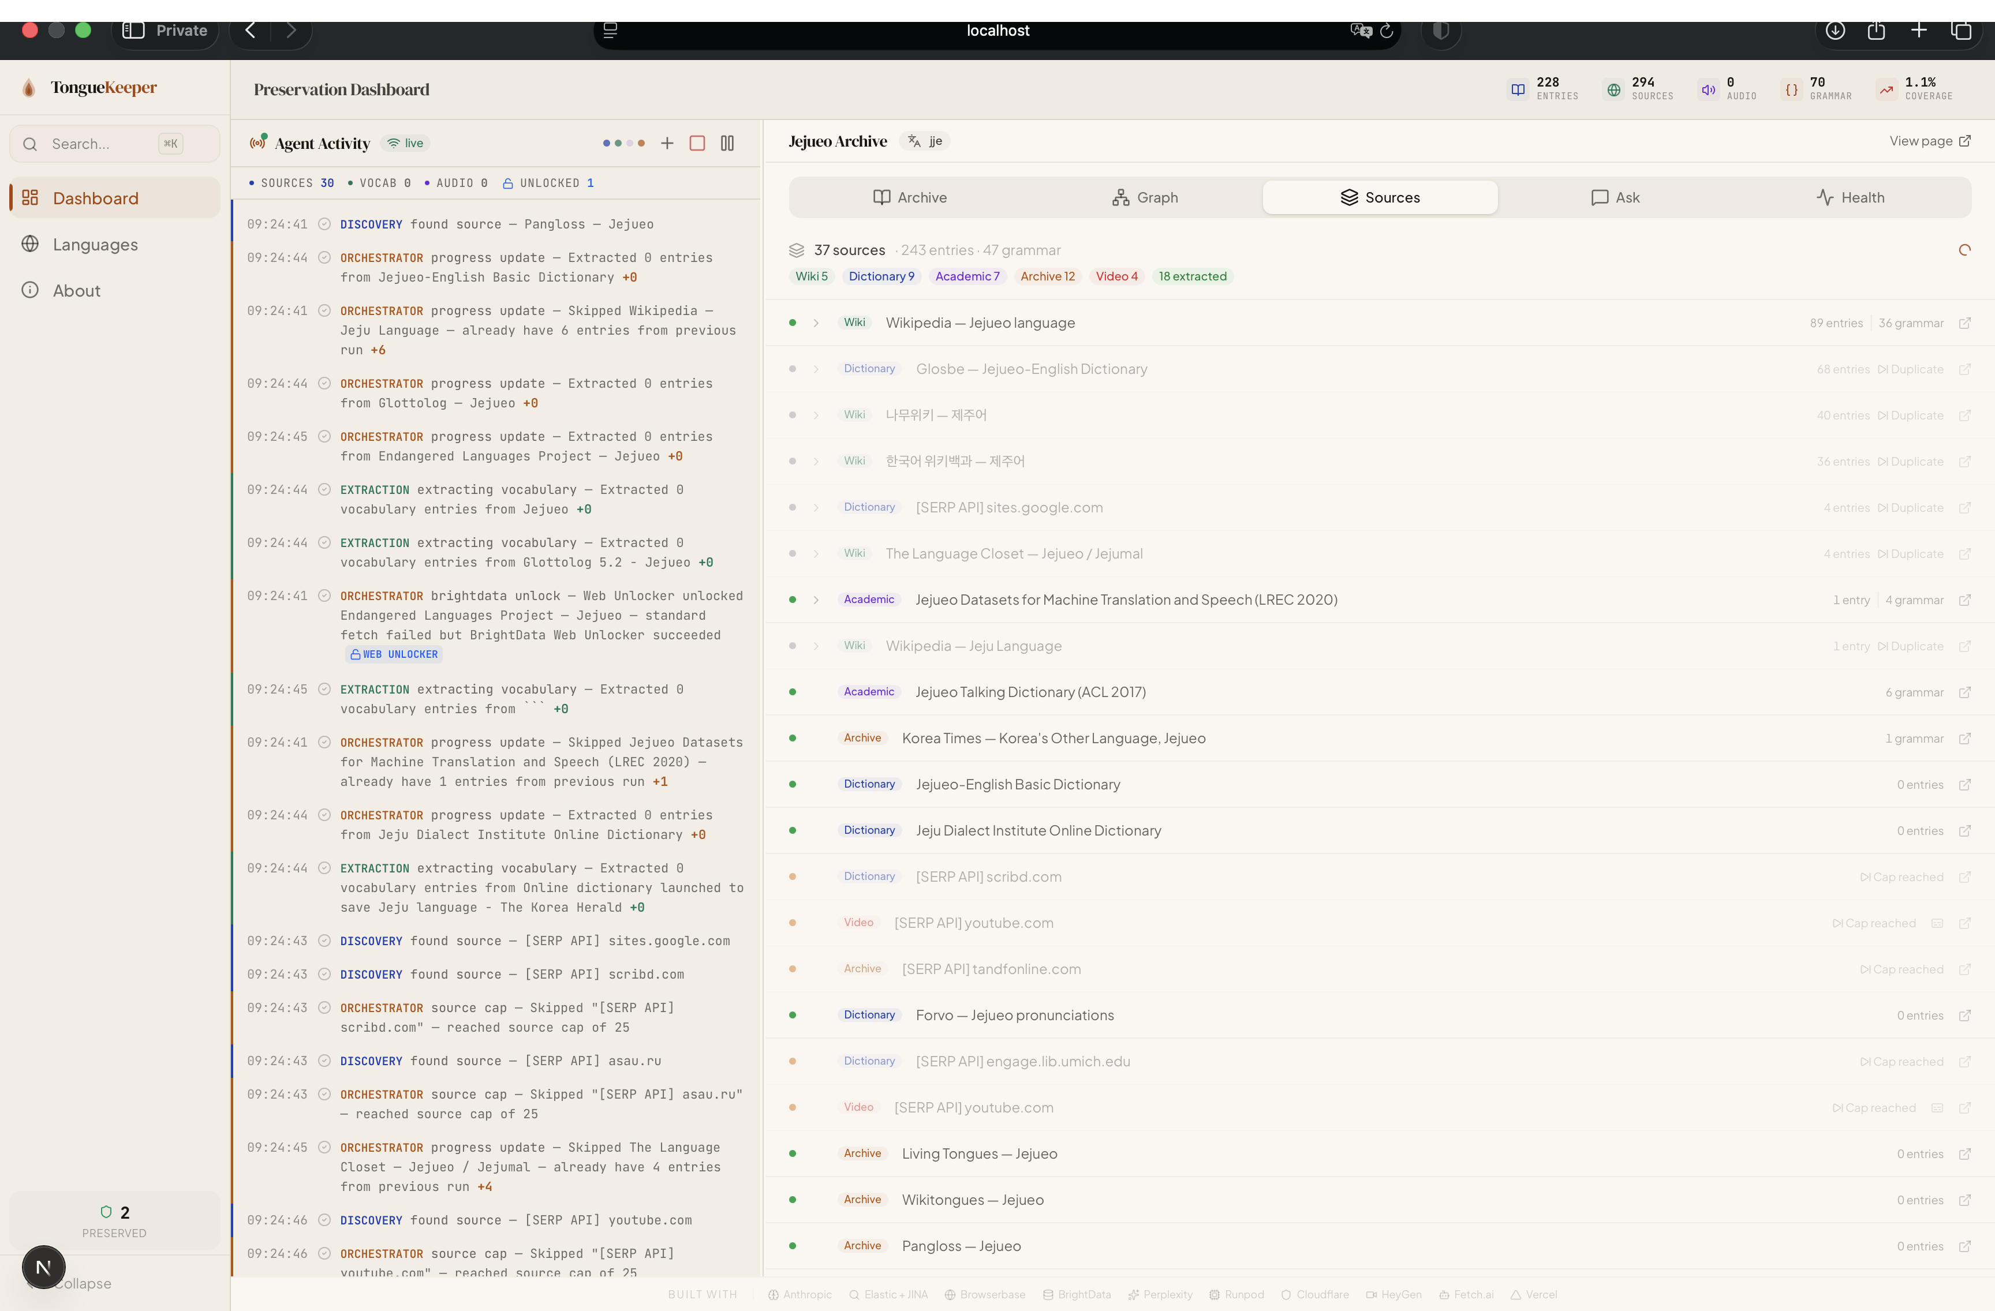The image size is (1995, 1311).
Task: Click the blue dot in Agent Activity
Action: tap(606, 143)
